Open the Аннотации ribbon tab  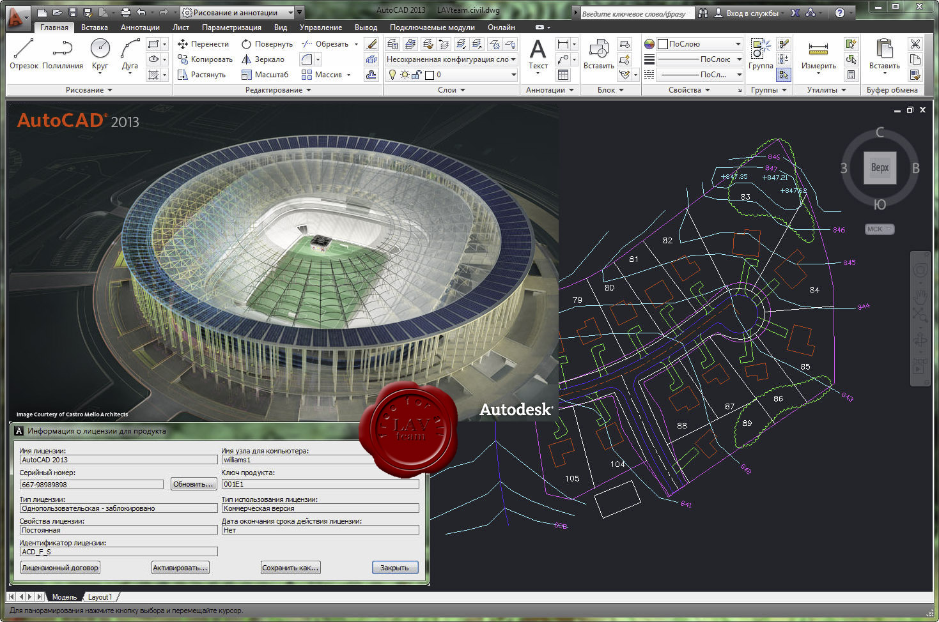tap(140, 27)
